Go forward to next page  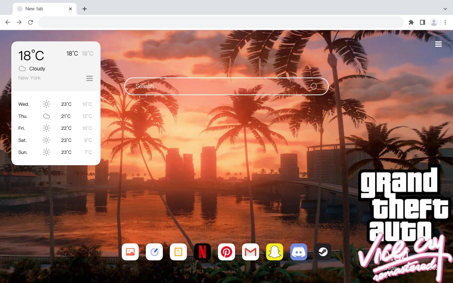pos(19,22)
